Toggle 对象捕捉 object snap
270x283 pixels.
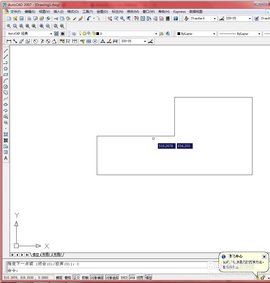(x=97, y=277)
